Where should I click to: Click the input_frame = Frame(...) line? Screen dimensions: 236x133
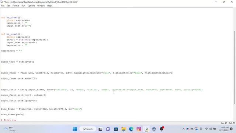(87, 73)
